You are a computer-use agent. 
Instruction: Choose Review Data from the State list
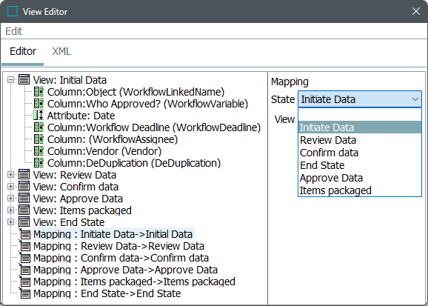pos(360,140)
